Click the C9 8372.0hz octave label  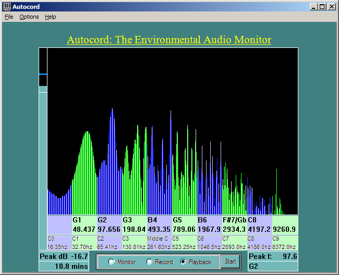click(x=285, y=243)
